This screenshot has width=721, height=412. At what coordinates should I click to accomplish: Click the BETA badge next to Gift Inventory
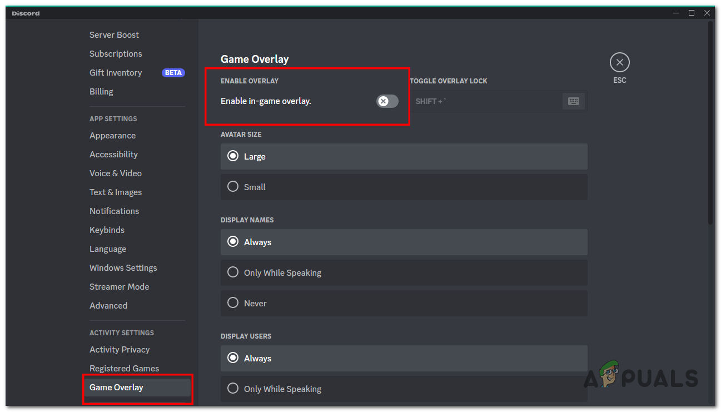click(173, 72)
